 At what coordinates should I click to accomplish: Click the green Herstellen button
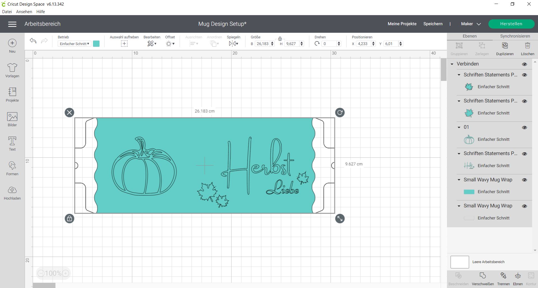coord(511,24)
